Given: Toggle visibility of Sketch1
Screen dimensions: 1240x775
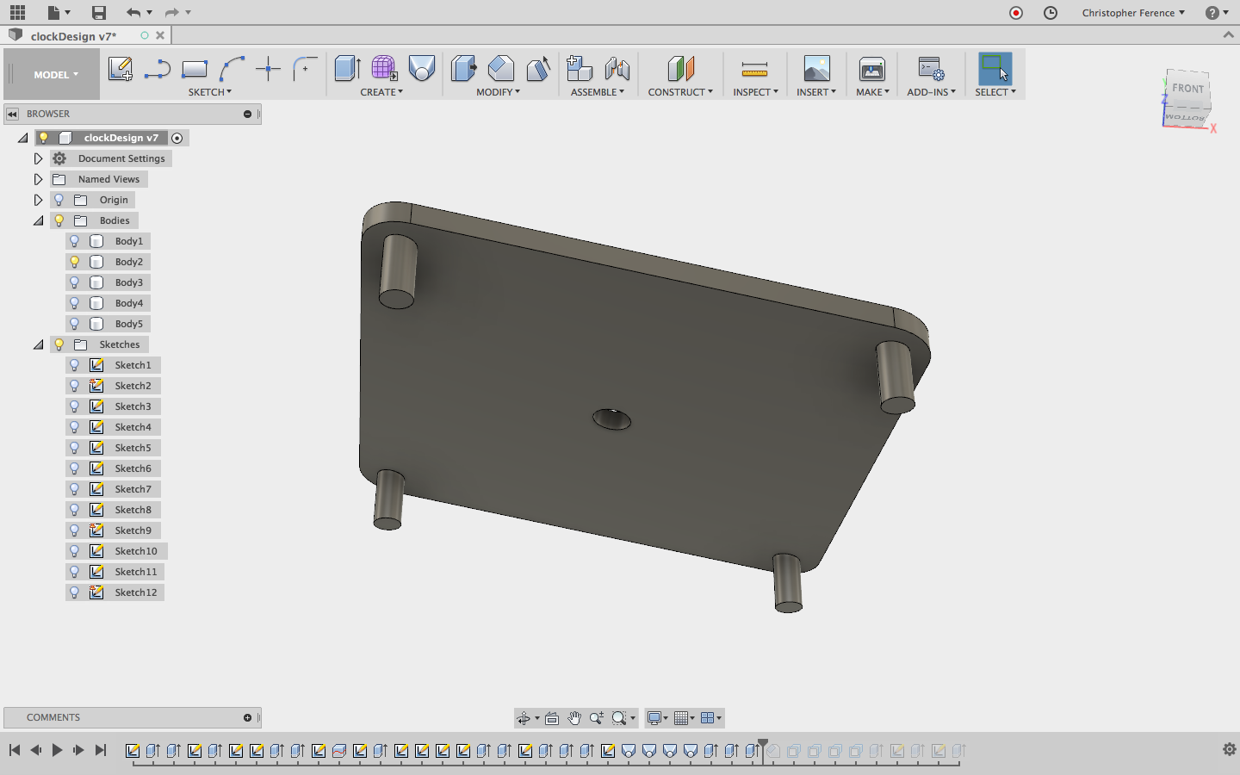Looking at the screenshot, I should click(75, 365).
